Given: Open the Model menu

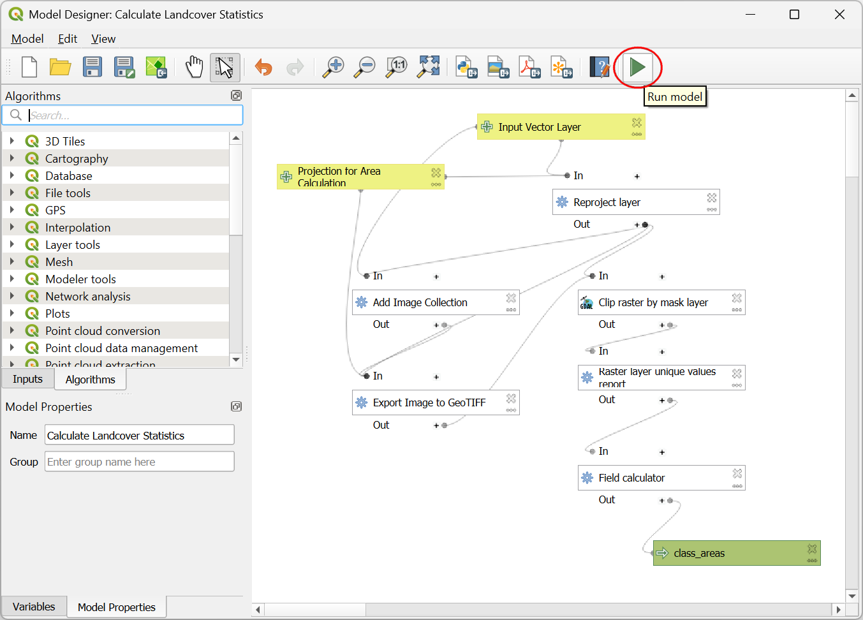Looking at the screenshot, I should [27, 39].
